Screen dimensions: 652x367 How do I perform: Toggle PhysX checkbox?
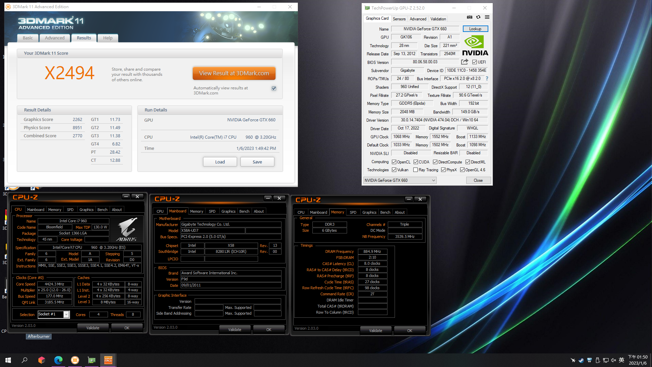click(443, 170)
